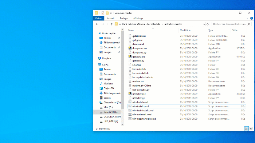Select the win-build.cmd script icon
255x143 pixels.
point(130,102)
